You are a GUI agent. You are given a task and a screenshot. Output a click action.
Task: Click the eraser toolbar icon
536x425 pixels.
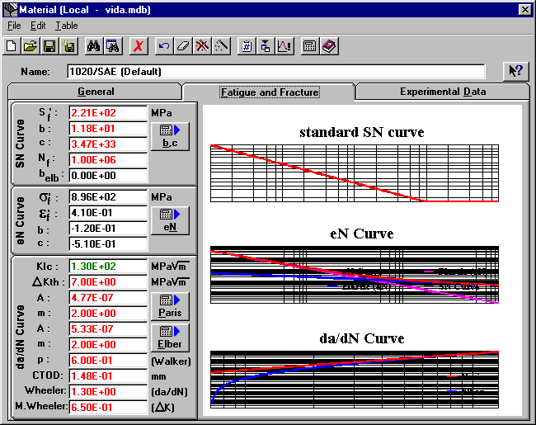[x=183, y=46]
